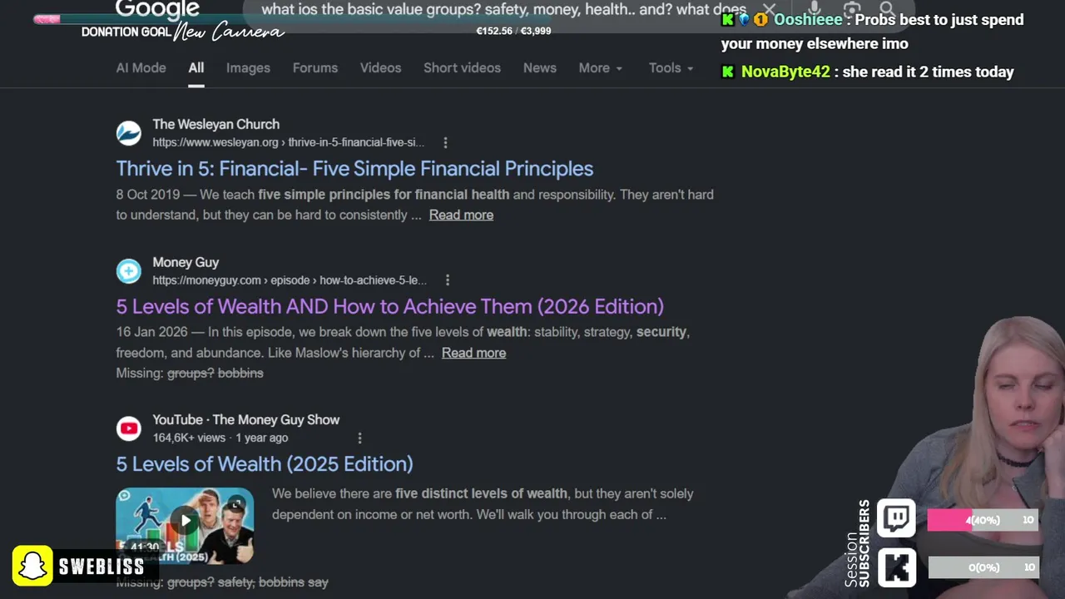This screenshot has height=599, width=1065.
Task: Open 5 Levels of Wealth 2025 Edition
Action: click(x=265, y=463)
